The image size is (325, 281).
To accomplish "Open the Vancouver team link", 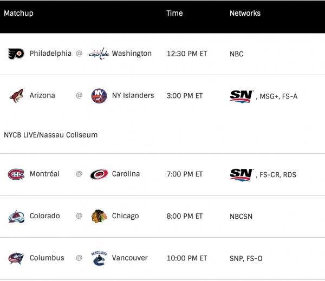I will pyautogui.click(x=129, y=258).
